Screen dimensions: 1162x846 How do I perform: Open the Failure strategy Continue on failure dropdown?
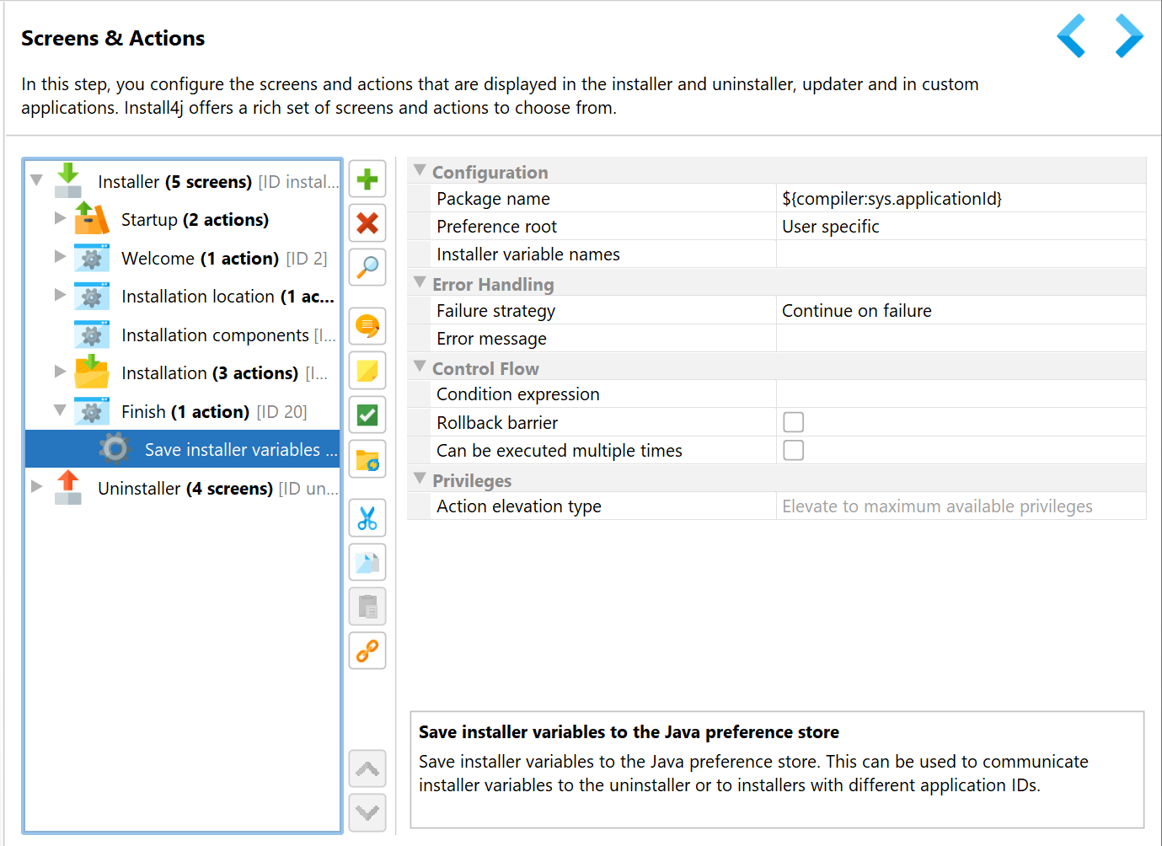point(961,311)
